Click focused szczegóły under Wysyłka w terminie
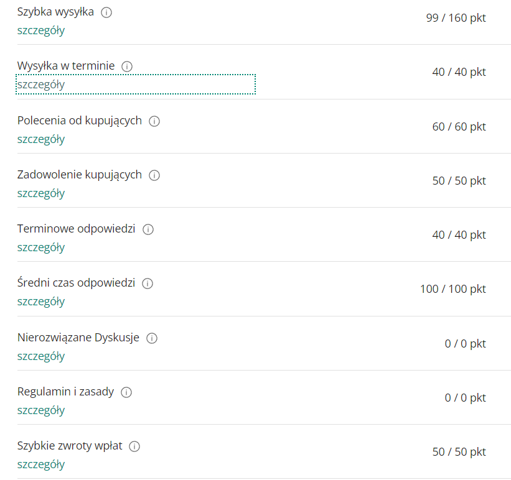This screenshot has width=511, height=480. (136, 85)
